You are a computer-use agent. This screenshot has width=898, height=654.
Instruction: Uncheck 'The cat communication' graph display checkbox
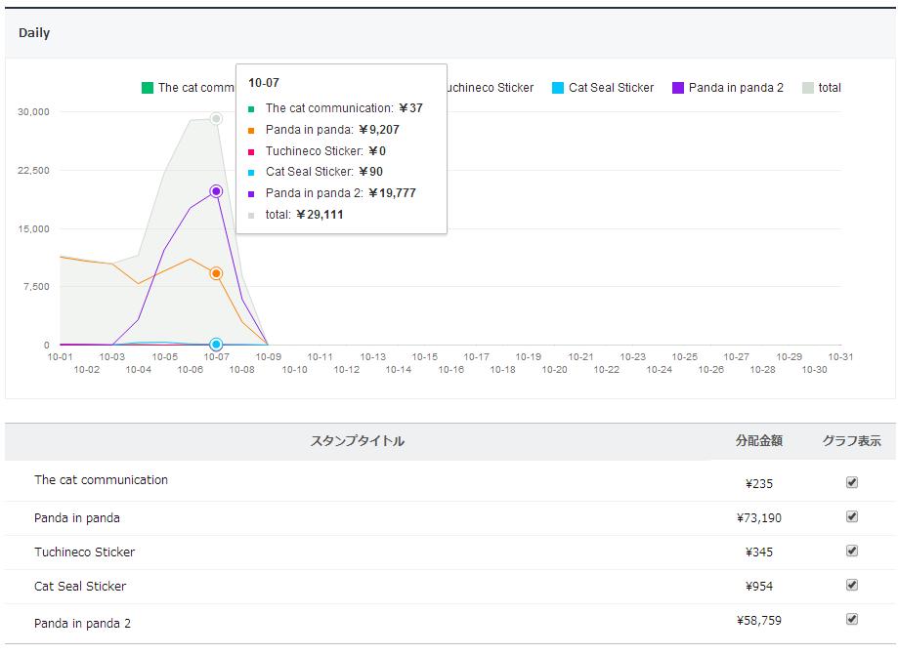(851, 482)
